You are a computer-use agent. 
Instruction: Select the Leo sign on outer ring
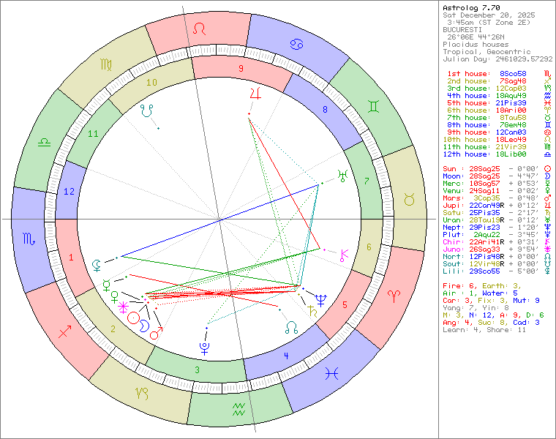coord(200,29)
